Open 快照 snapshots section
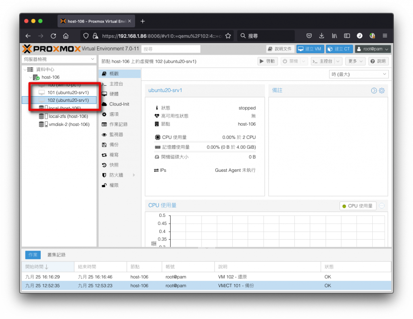Image resolution: width=413 pixels, height=319 pixels. 119,165
